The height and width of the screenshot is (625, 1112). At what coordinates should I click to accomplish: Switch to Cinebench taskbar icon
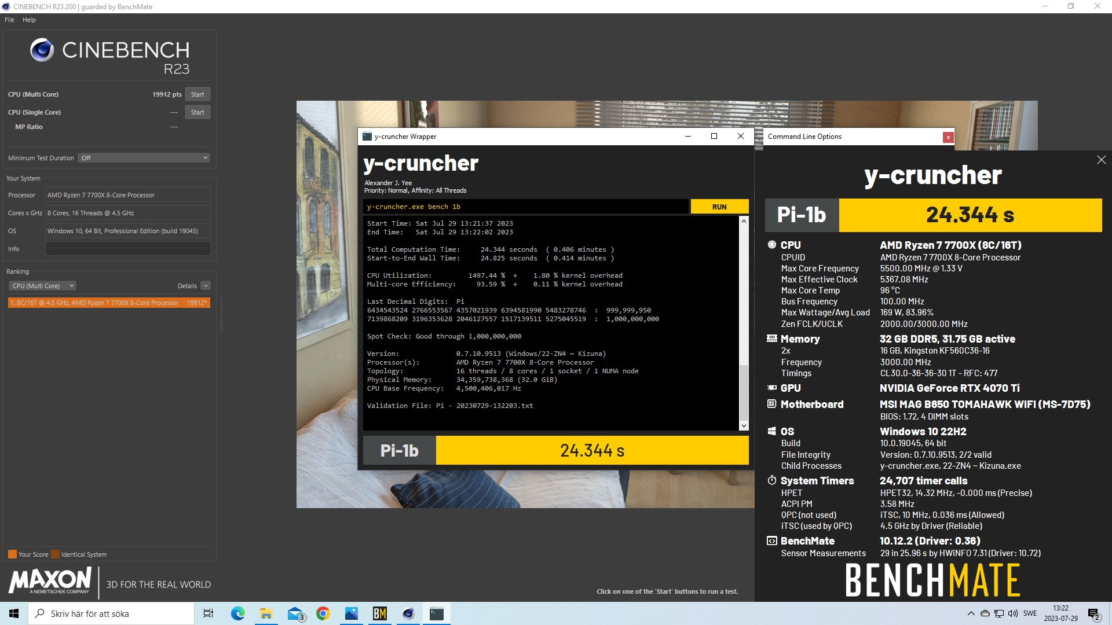408,613
